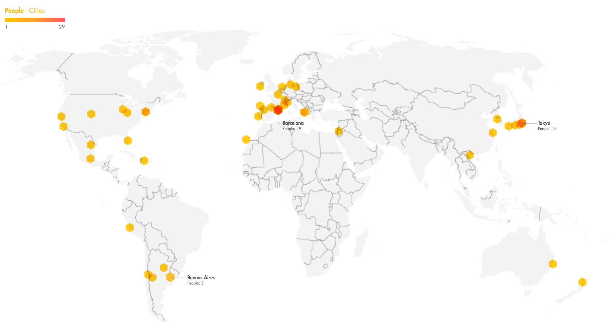Click the hexagon marker in Iceland region

(x=260, y=86)
